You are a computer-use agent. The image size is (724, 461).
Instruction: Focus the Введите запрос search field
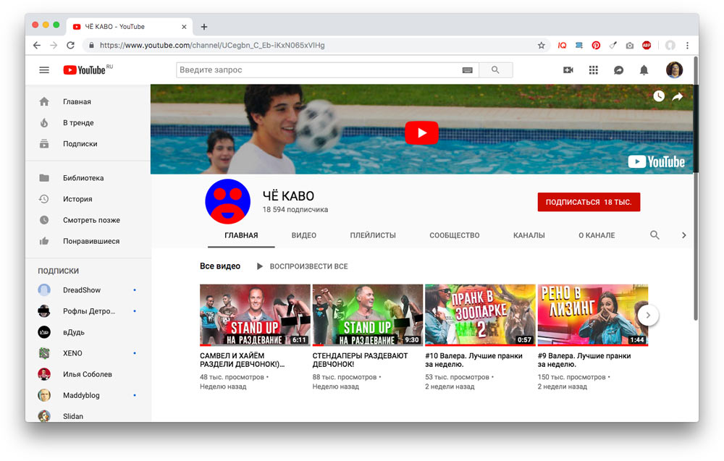pyautogui.click(x=319, y=70)
